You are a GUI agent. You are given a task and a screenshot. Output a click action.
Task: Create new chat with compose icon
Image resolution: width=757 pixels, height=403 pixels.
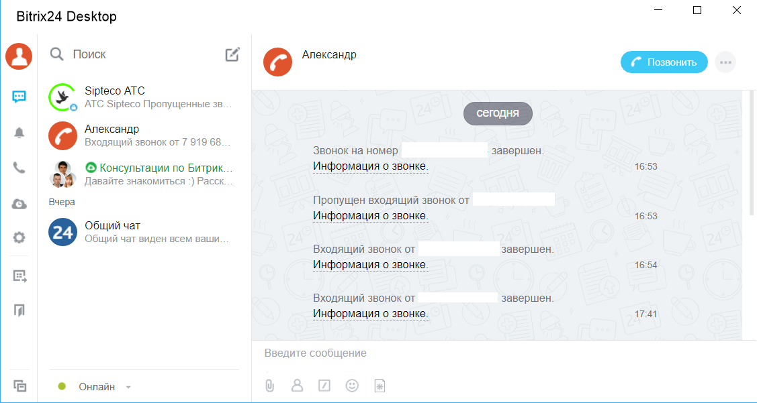232,54
